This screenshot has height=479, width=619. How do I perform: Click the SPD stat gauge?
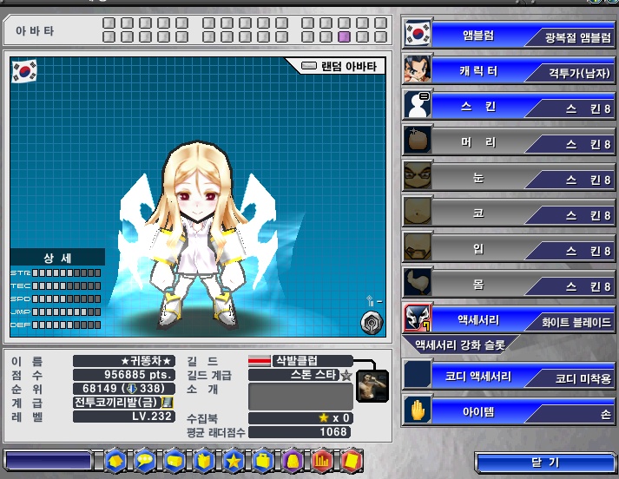66,299
